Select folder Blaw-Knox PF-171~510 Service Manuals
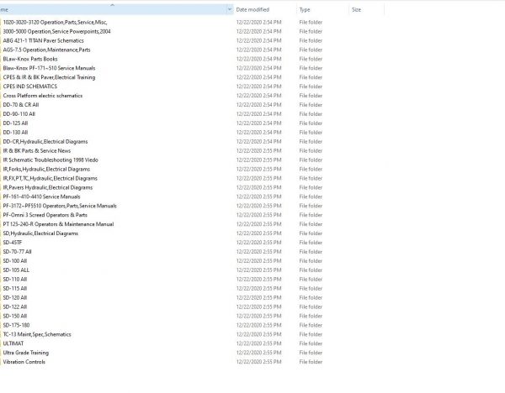 pos(49,68)
